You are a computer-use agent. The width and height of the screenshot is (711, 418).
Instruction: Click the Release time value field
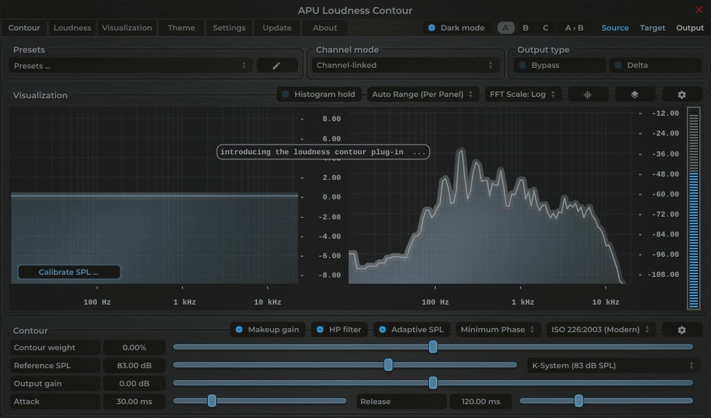click(x=481, y=401)
